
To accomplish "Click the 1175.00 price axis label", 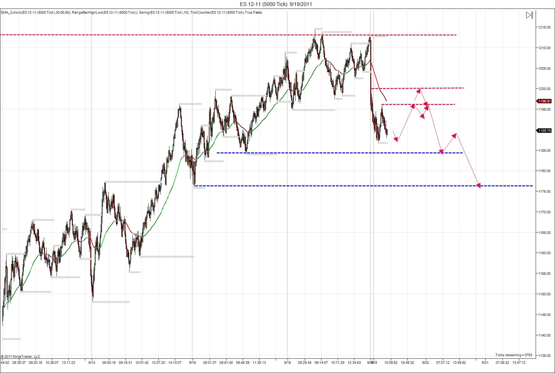I will 544,191.
